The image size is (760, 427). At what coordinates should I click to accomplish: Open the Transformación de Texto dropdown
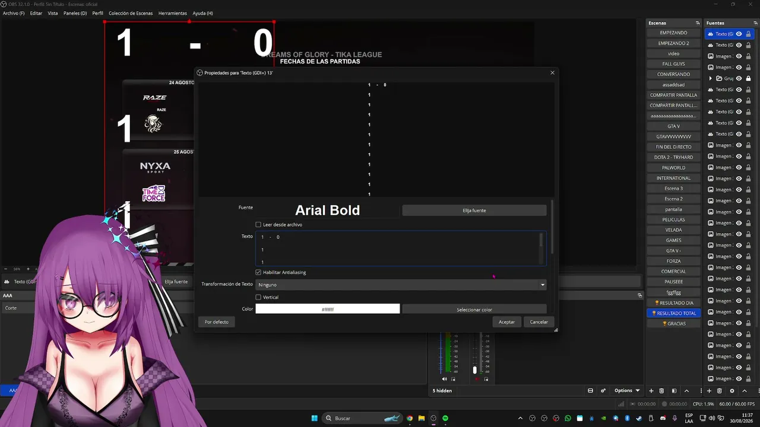click(x=401, y=285)
